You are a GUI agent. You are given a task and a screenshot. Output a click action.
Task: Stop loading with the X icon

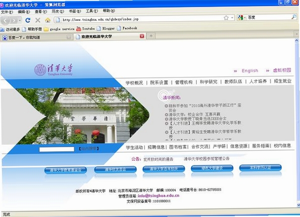(38, 20)
